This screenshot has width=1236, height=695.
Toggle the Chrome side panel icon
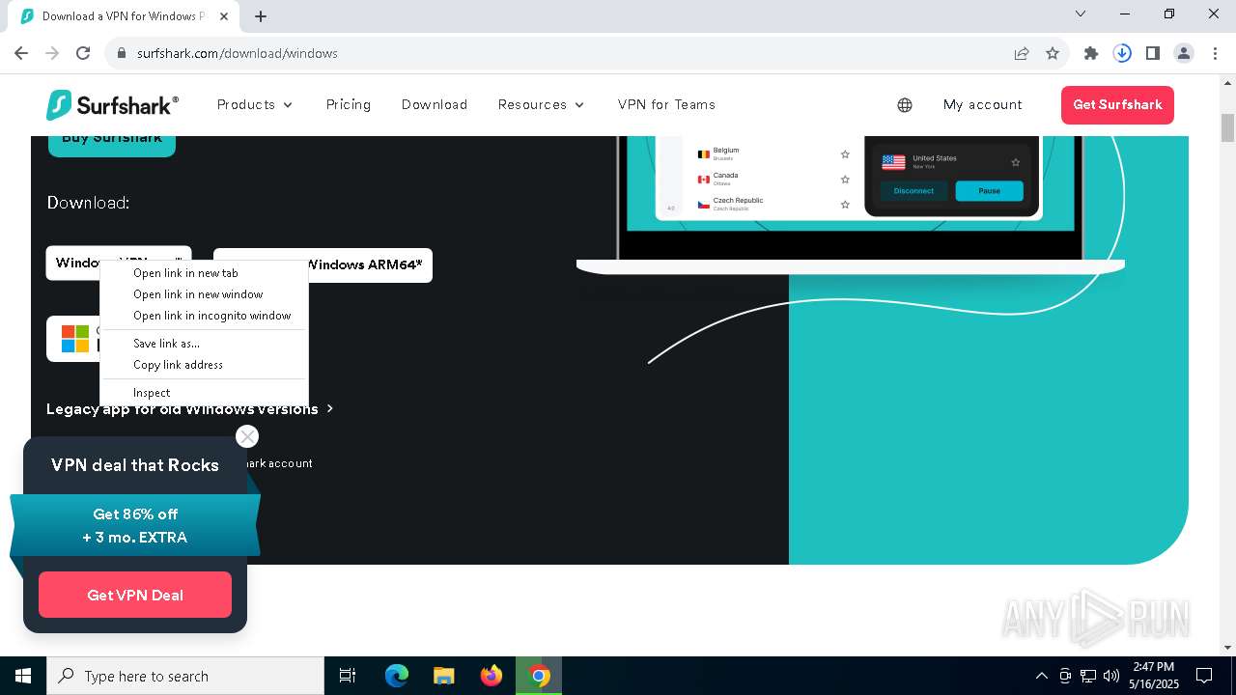(x=1153, y=53)
